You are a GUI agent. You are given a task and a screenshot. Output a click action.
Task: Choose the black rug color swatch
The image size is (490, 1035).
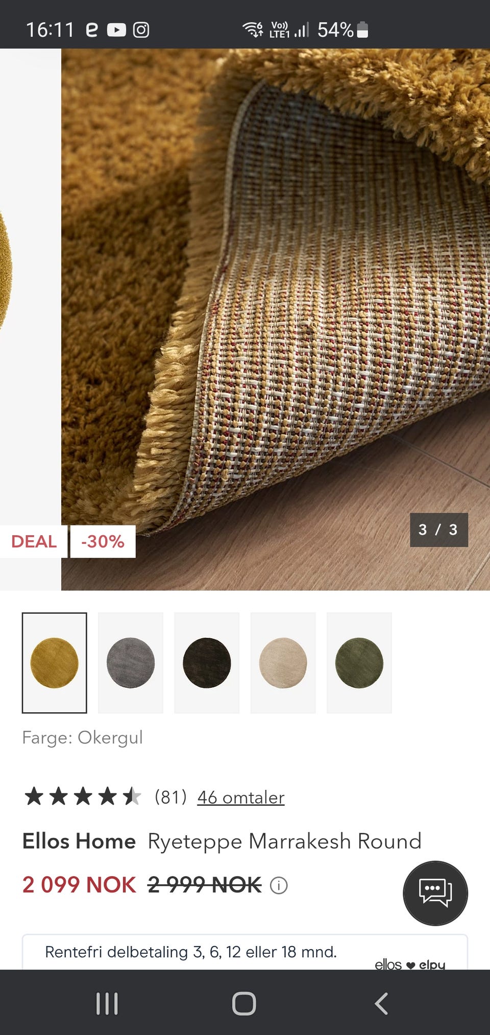pos(207,663)
